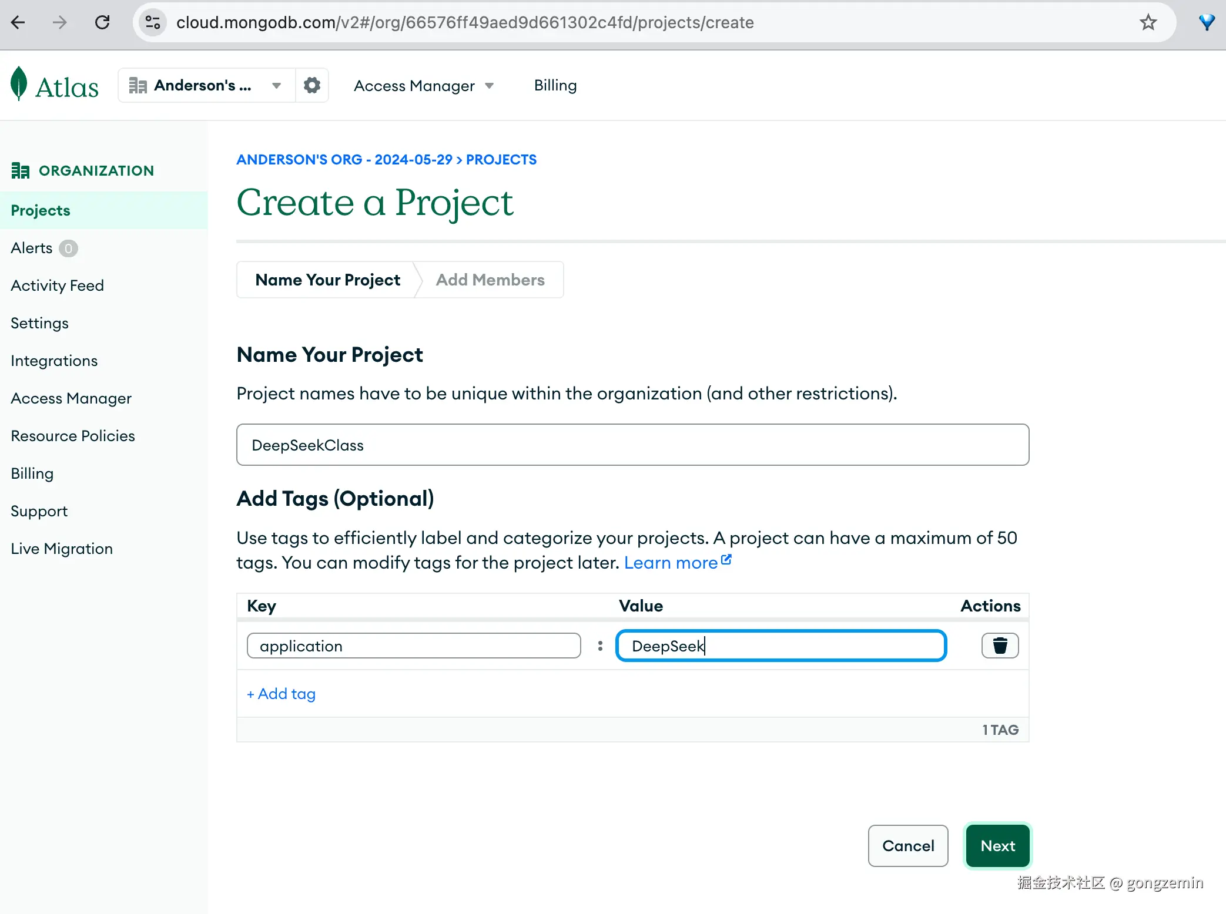Select the Name Your Project step

point(327,280)
